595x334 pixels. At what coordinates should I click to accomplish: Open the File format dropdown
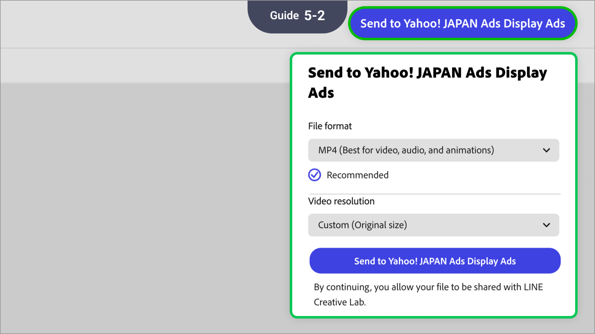click(x=433, y=150)
